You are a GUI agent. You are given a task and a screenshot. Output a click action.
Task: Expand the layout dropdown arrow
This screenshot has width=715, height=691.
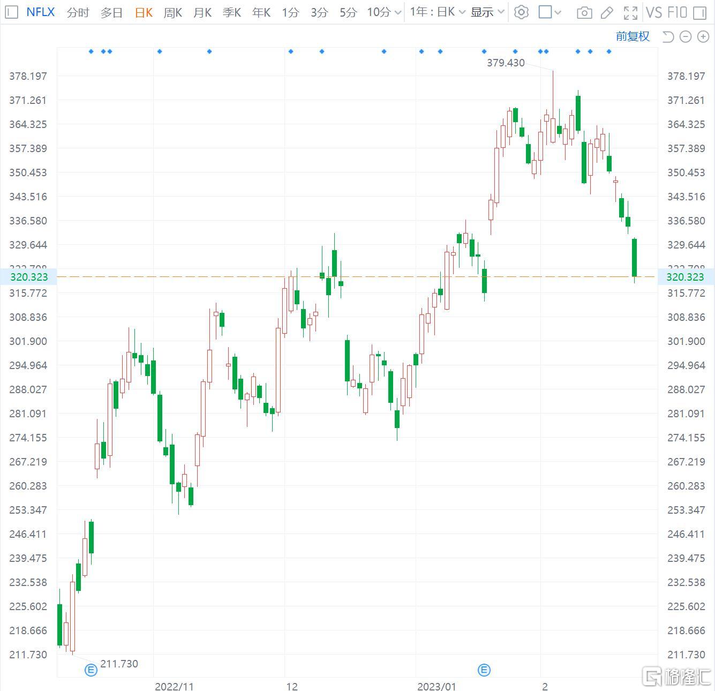pyautogui.click(x=558, y=12)
